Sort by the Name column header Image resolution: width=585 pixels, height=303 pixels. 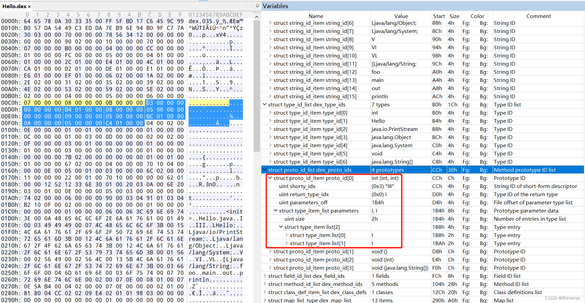point(316,16)
